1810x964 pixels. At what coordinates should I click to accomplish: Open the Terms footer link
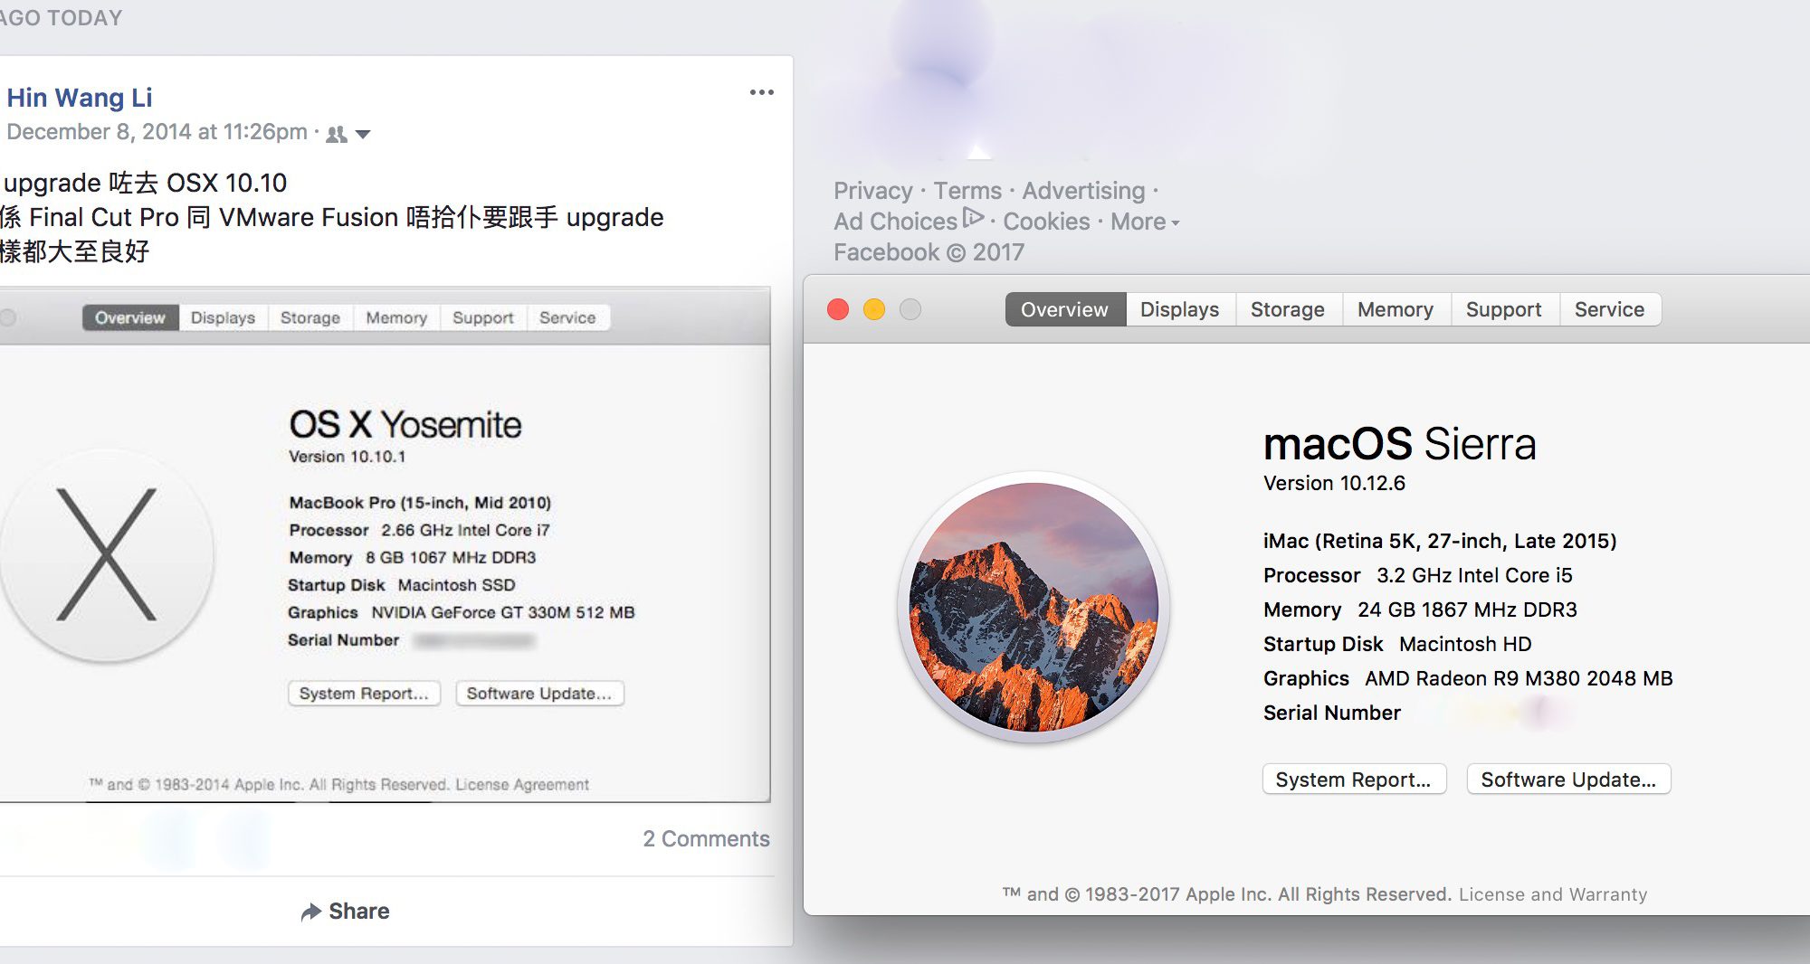(x=967, y=191)
